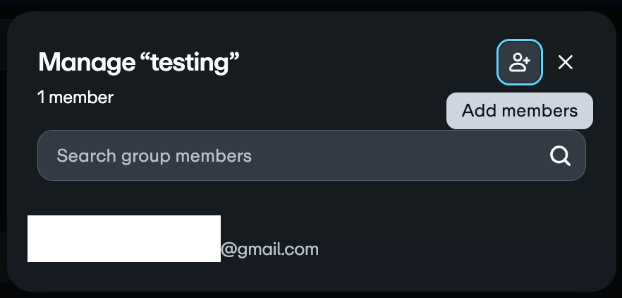
Task: Click the Add members person-plus icon
Action: (520, 62)
